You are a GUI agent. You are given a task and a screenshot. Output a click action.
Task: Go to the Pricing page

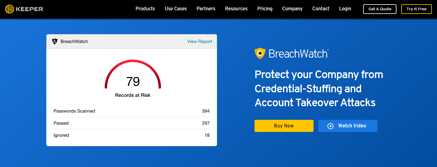pyautogui.click(x=265, y=9)
